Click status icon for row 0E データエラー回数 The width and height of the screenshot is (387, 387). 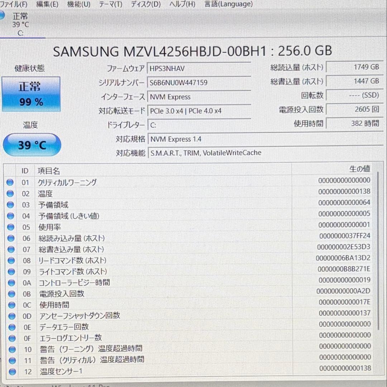(x=12, y=327)
